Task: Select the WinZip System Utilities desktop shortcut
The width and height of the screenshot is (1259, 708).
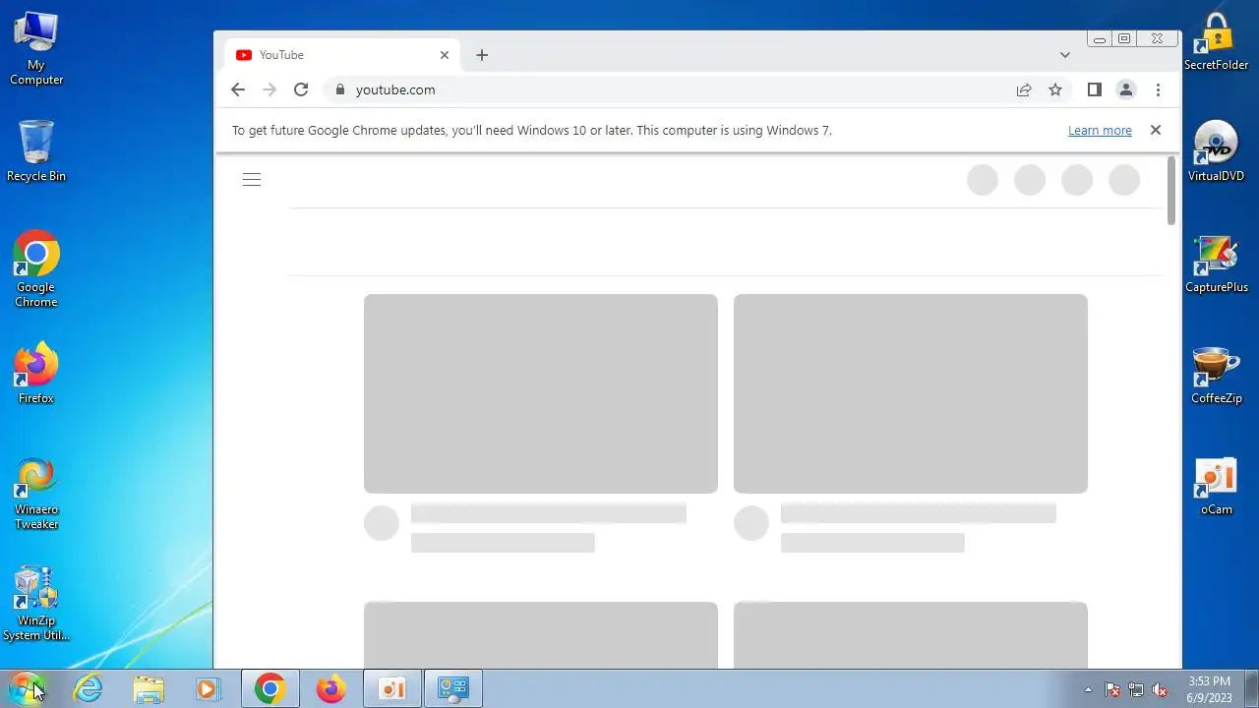Action: click(36, 604)
